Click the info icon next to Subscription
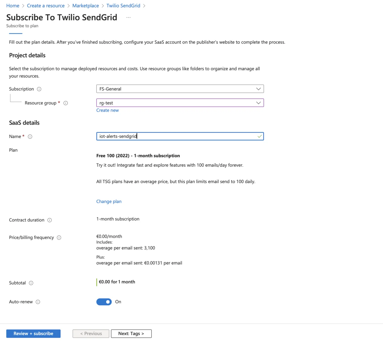Viewport: 383px width, 341px height. [x=39, y=89]
